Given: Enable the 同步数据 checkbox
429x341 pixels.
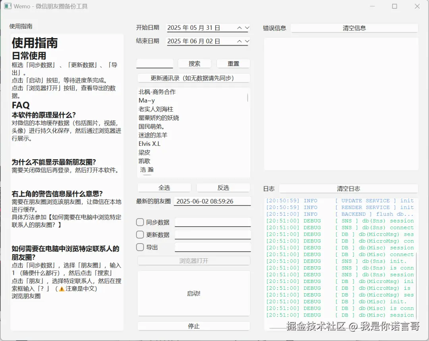Looking at the screenshot, I should (x=140, y=222).
